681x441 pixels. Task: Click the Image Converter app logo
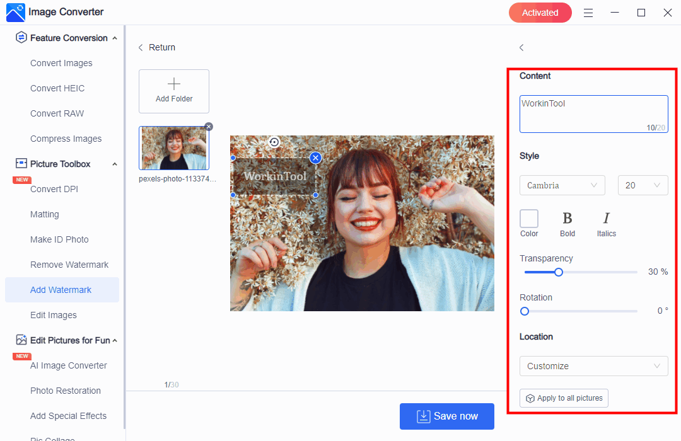tap(15, 13)
